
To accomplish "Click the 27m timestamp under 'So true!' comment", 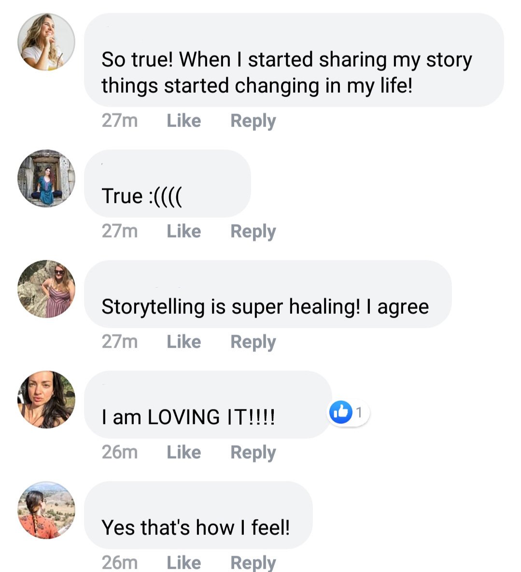I will [120, 121].
